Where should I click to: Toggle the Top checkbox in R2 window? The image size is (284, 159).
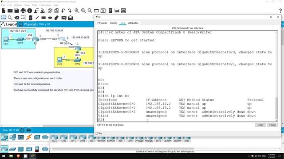pyautogui.click(x=97, y=133)
